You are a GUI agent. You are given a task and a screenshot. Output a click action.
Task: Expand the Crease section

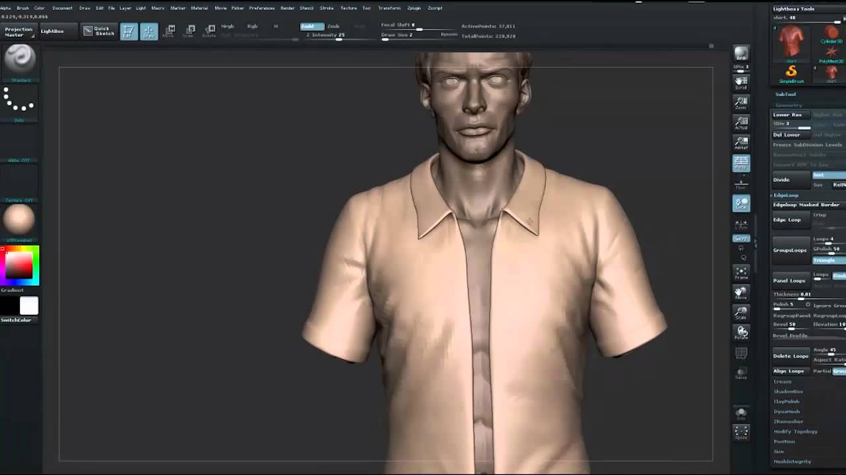(783, 381)
